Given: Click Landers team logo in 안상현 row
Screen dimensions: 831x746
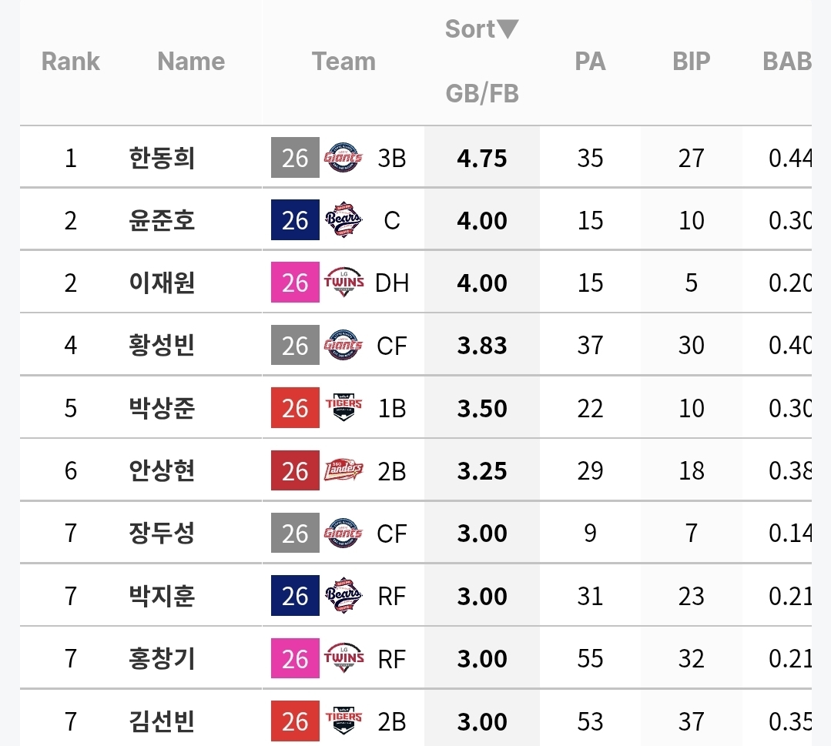Looking at the screenshot, I should (x=343, y=471).
